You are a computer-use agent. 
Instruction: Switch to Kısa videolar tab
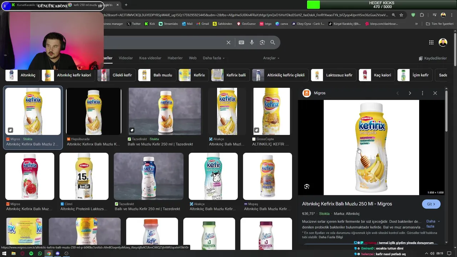tap(150, 58)
